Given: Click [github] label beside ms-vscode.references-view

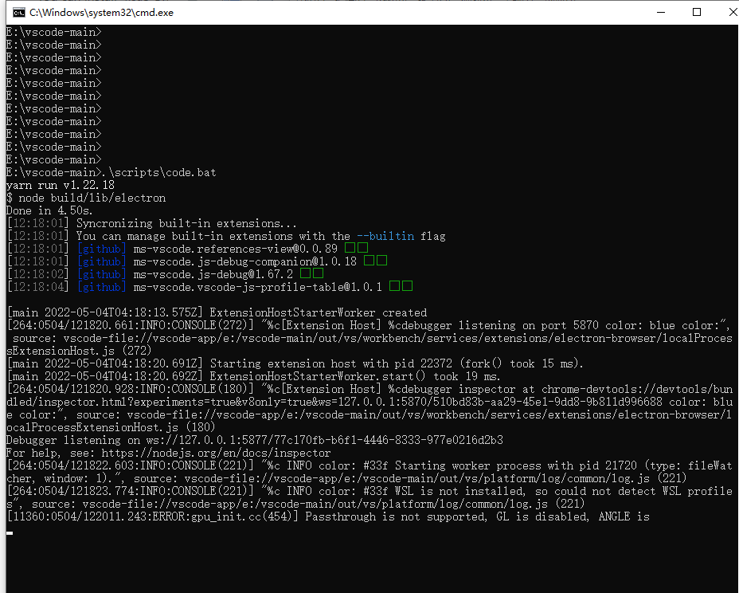Looking at the screenshot, I should point(101,249).
